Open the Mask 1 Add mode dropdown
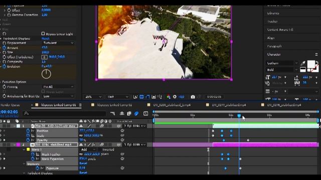The height and width of the screenshot is (180, 321). pyautogui.click(x=88, y=149)
